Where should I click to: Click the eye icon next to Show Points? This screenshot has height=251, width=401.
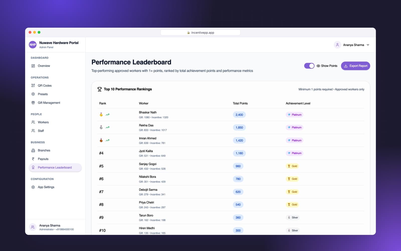click(x=318, y=66)
